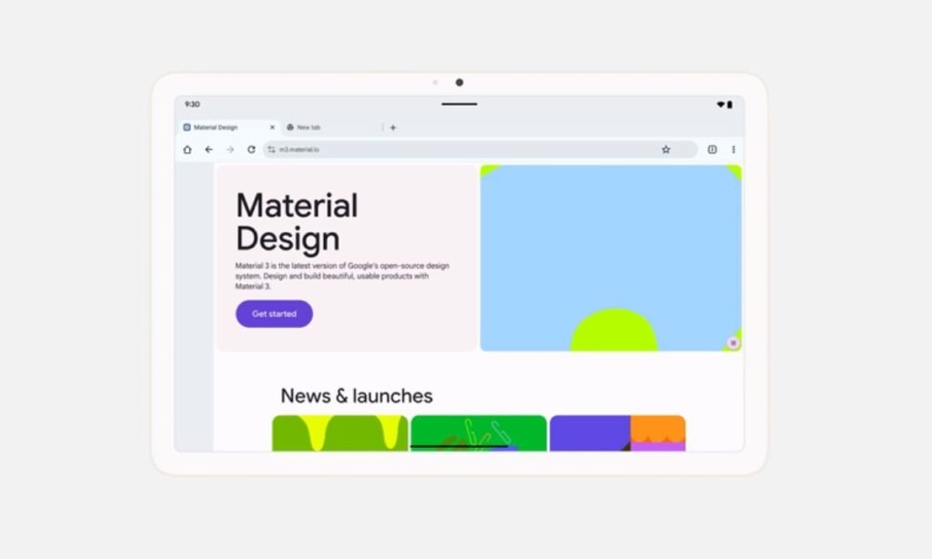
Task: Check the Wi-Fi status icon
Action: pos(721,105)
